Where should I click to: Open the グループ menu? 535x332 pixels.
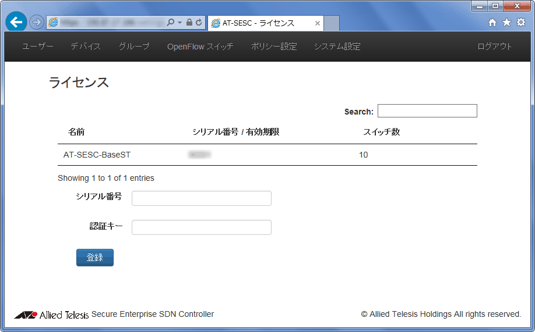pos(134,47)
